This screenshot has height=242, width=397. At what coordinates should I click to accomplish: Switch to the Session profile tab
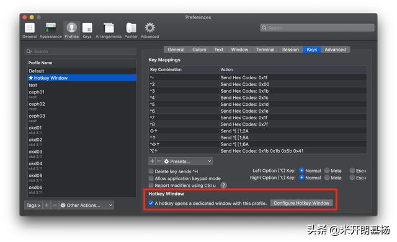pos(290,50)
